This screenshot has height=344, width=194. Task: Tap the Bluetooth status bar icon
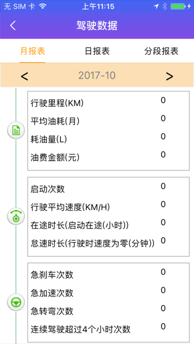(x=164, y=6)
